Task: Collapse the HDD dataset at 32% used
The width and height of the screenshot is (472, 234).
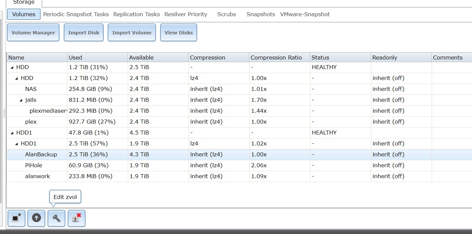Action: pos(17,78)
